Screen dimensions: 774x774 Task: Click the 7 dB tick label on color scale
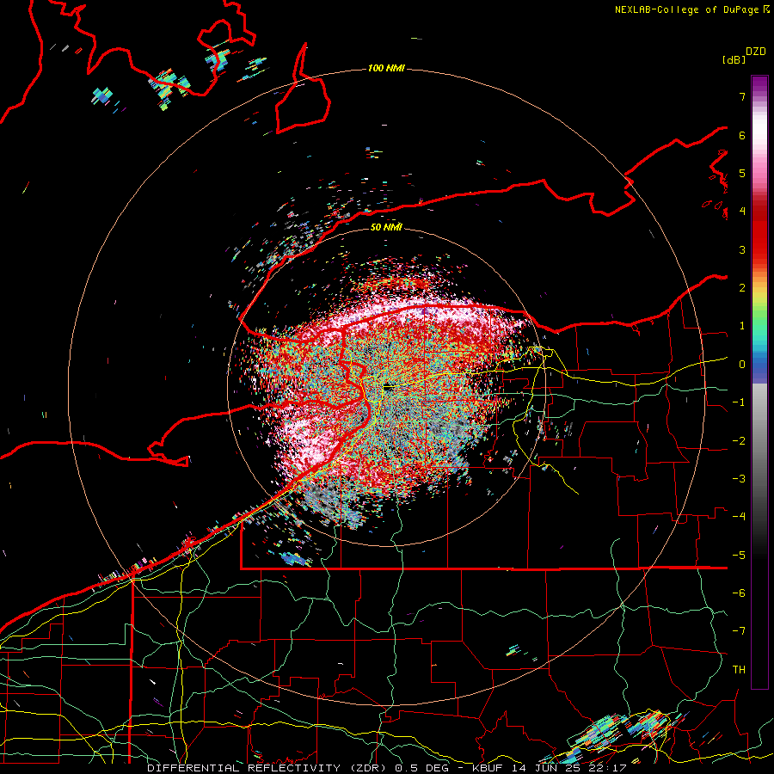(742, 96)
